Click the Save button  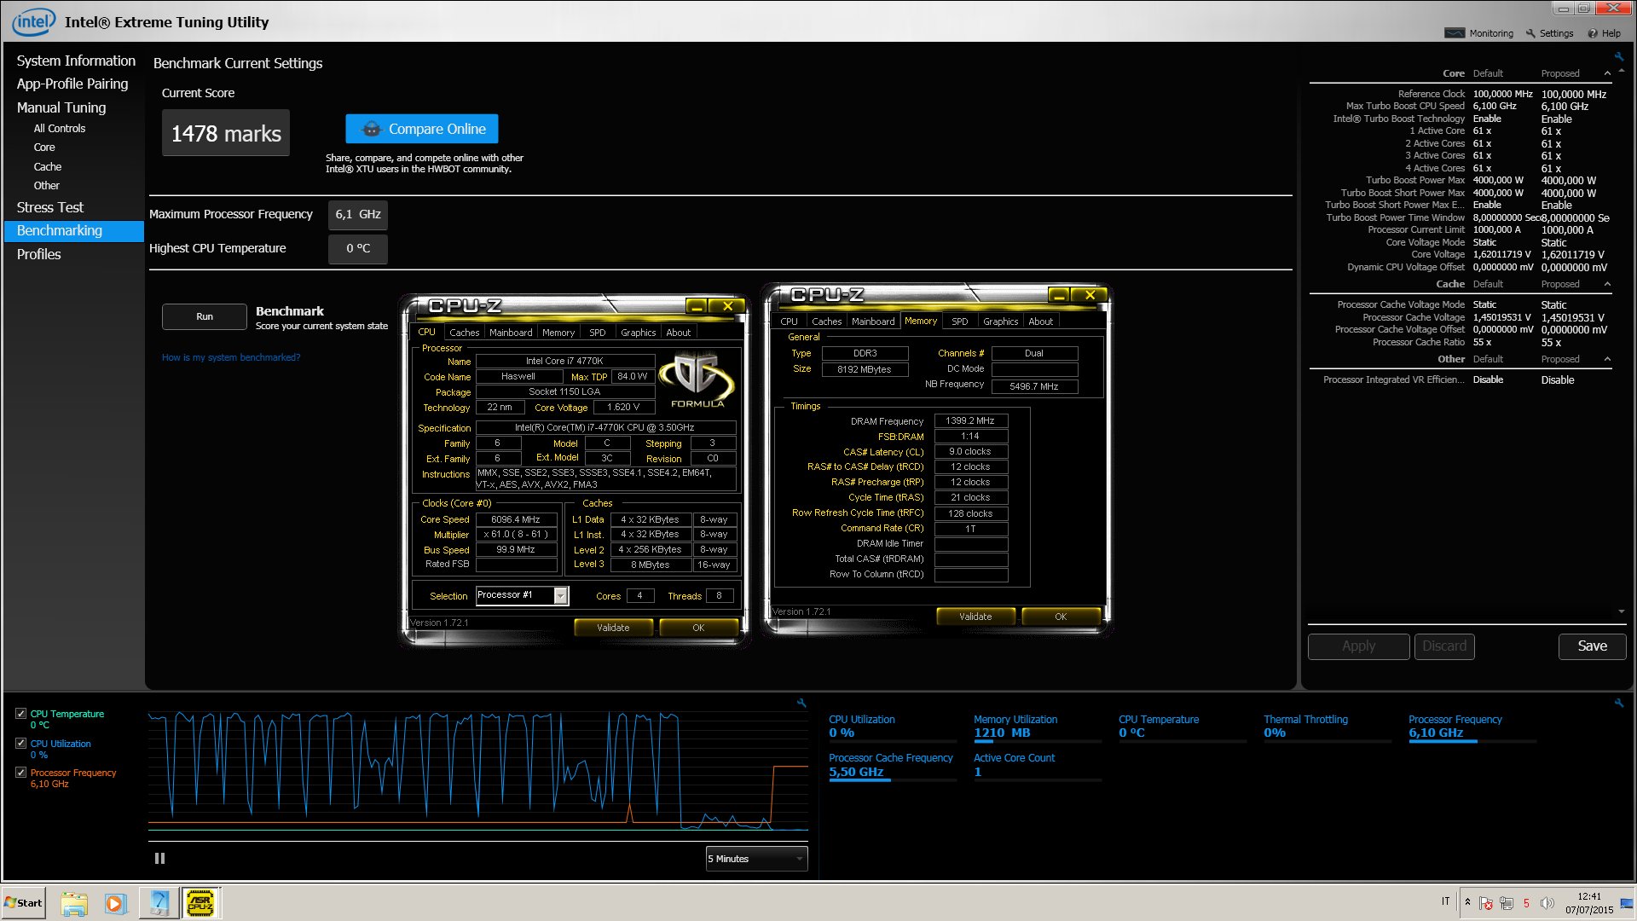pos(1592,646)
